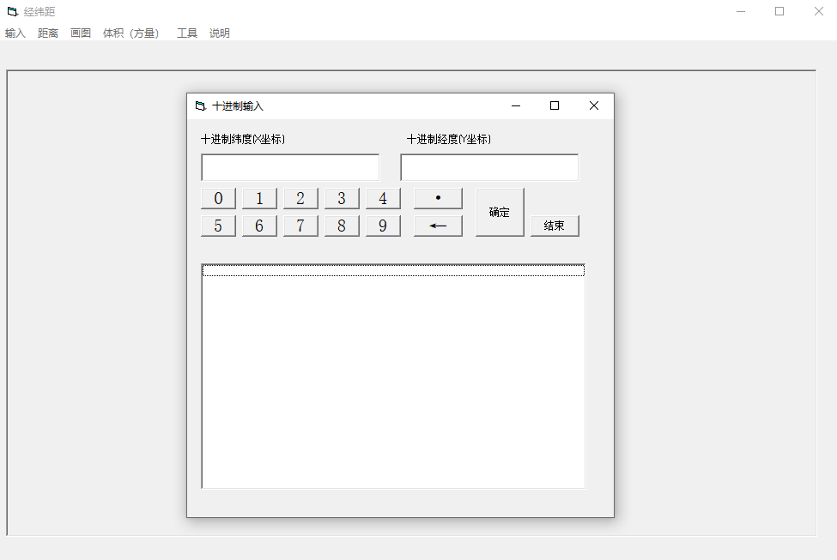The width and height of the screenshot is (837, 560).
Task: Minimize the 经纬距 main window
Action: [x=741, y=11]
